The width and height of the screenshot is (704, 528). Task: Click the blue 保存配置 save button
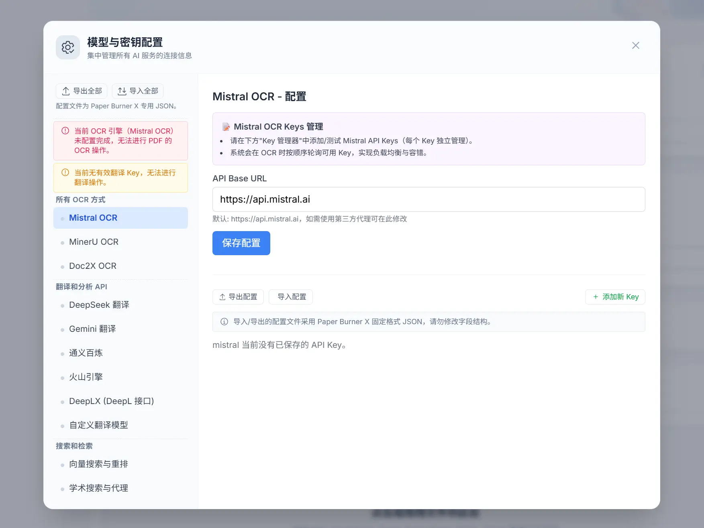point(241,243)
